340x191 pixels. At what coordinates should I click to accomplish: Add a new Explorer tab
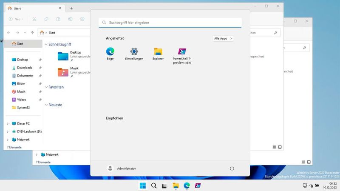point(71,9)
